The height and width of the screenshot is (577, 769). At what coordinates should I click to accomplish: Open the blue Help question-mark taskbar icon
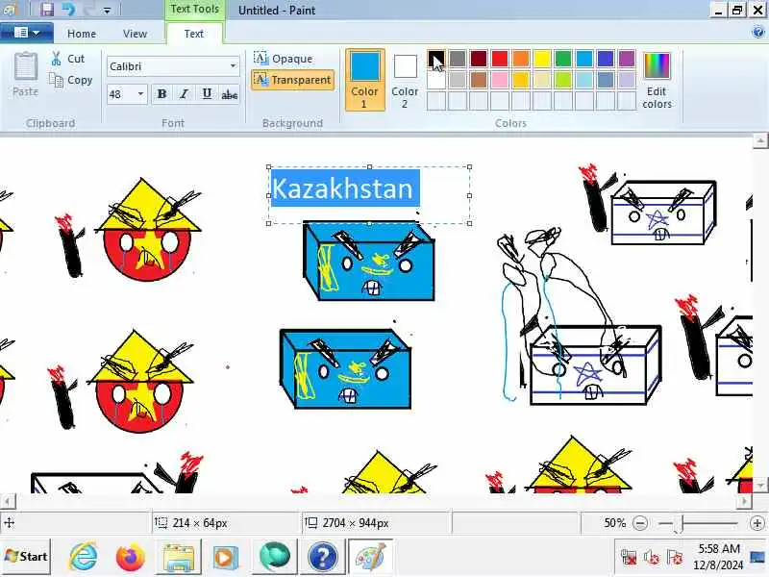pyautogui.click(x=323, y=557)
